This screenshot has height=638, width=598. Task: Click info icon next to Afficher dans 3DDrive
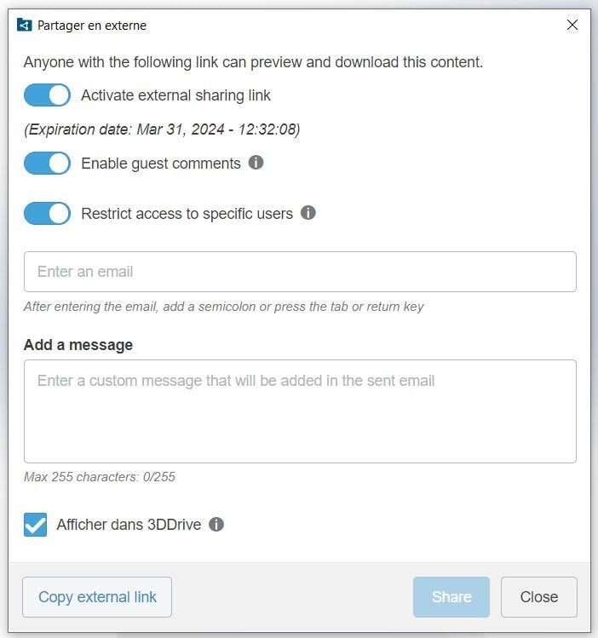coord(216,525)
